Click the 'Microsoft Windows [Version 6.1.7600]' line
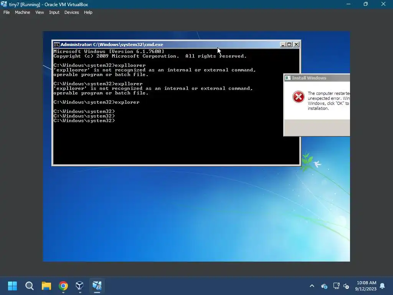This screenshot has height=295, width=393. coord(109,51)
